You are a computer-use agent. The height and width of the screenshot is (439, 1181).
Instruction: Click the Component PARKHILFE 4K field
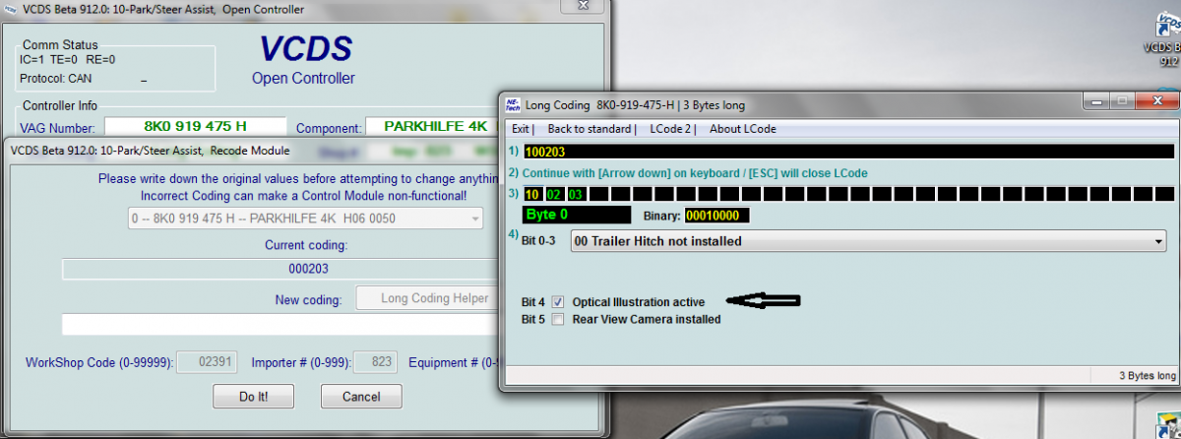click(430, 127)
